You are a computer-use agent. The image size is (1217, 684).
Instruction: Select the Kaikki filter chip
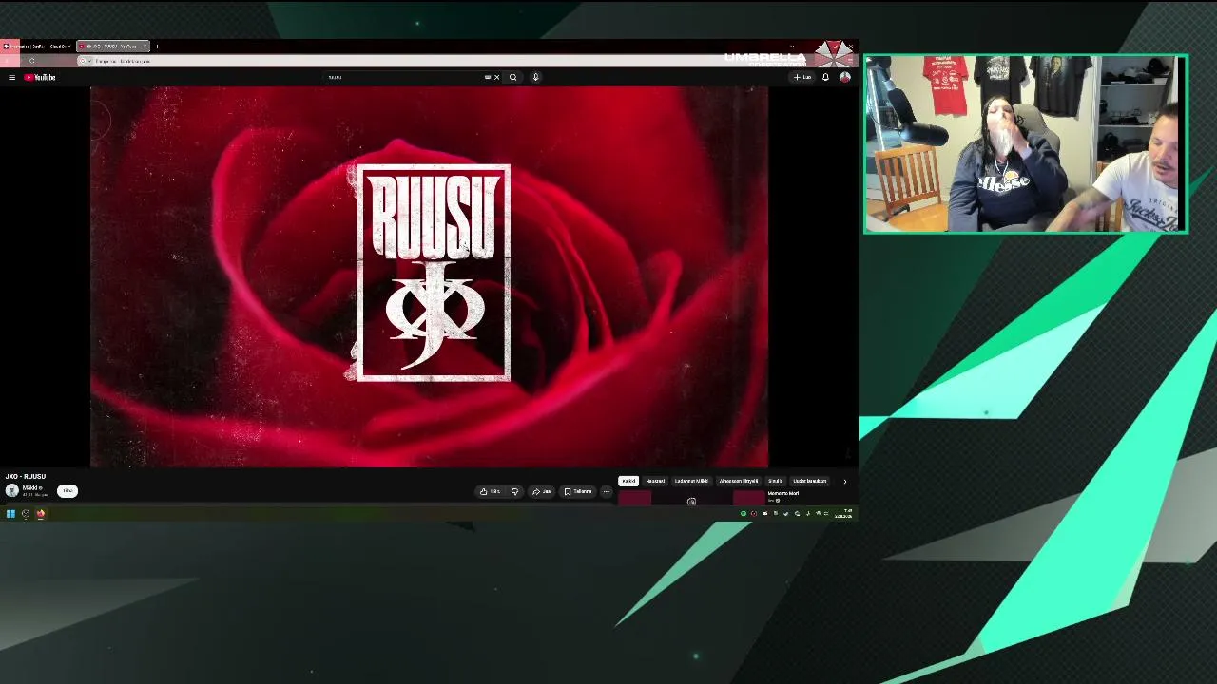click(x=628, y=481)
